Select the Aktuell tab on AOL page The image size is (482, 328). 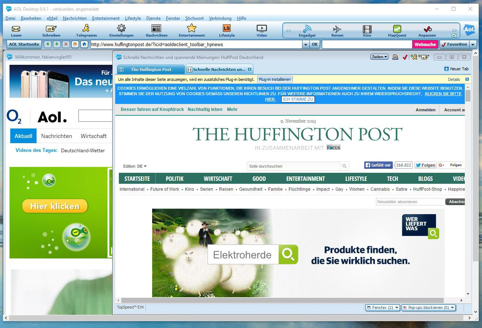pyautogui.click(x=23, y=136)
